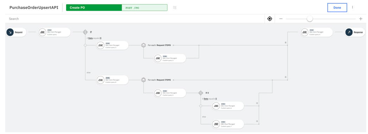
Task: Open the JDBC Custom query 7 node
Action: coord(228,124)
